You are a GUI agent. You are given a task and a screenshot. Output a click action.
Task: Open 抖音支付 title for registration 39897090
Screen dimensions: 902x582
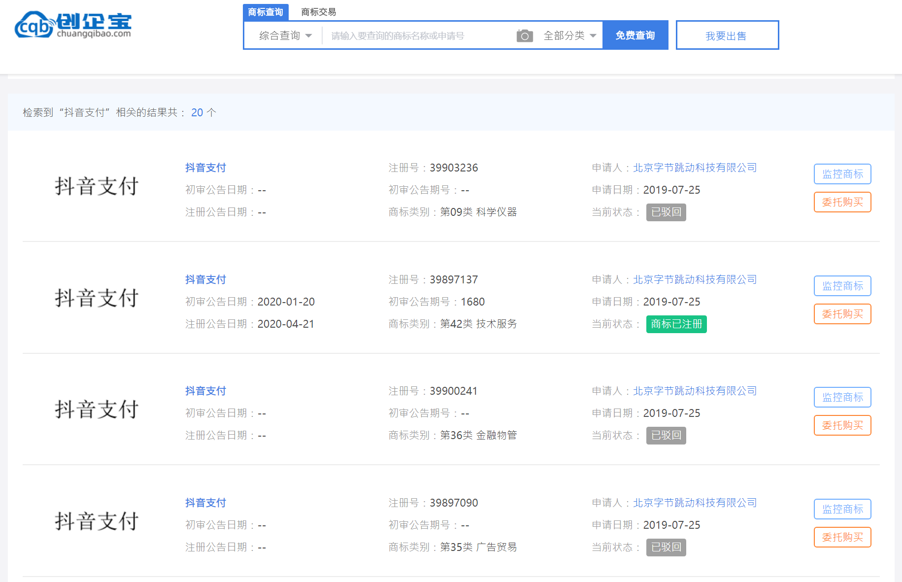click(x=205, y=503)
